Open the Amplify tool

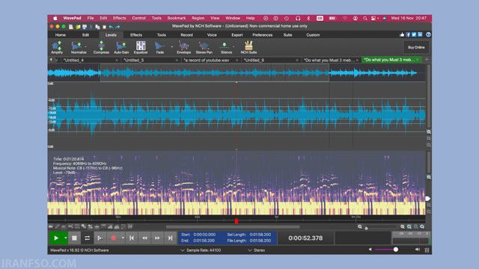(x=57, y=47)
